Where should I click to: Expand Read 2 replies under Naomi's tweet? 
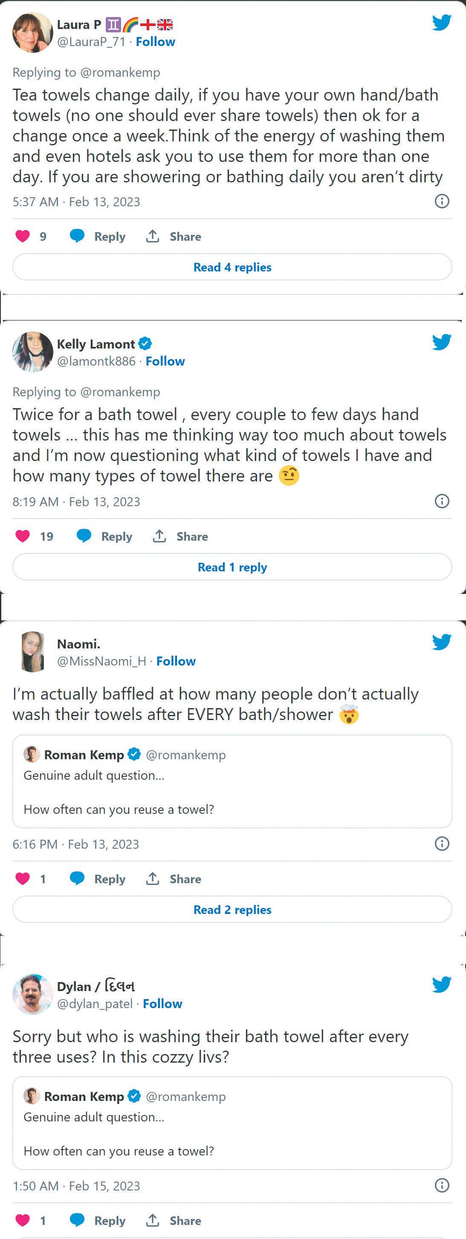[x=232, y=910]
